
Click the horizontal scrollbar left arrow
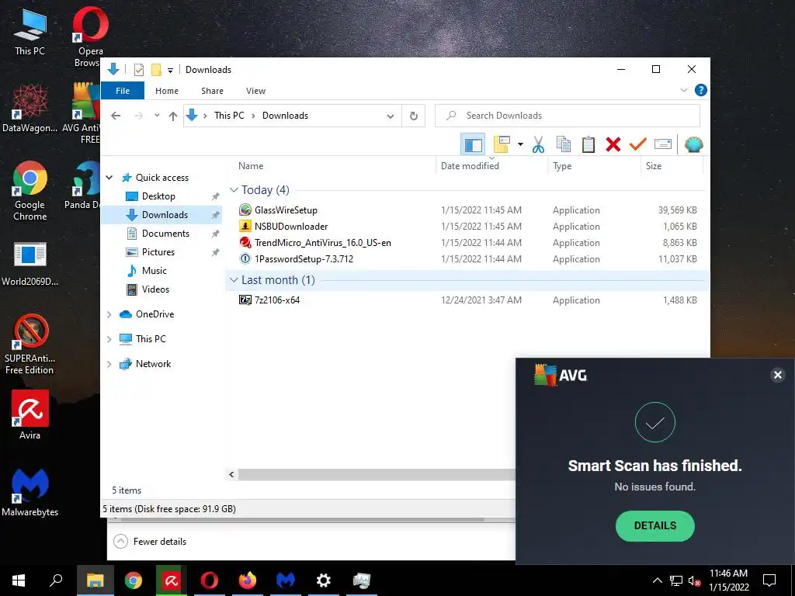(231, 474)
